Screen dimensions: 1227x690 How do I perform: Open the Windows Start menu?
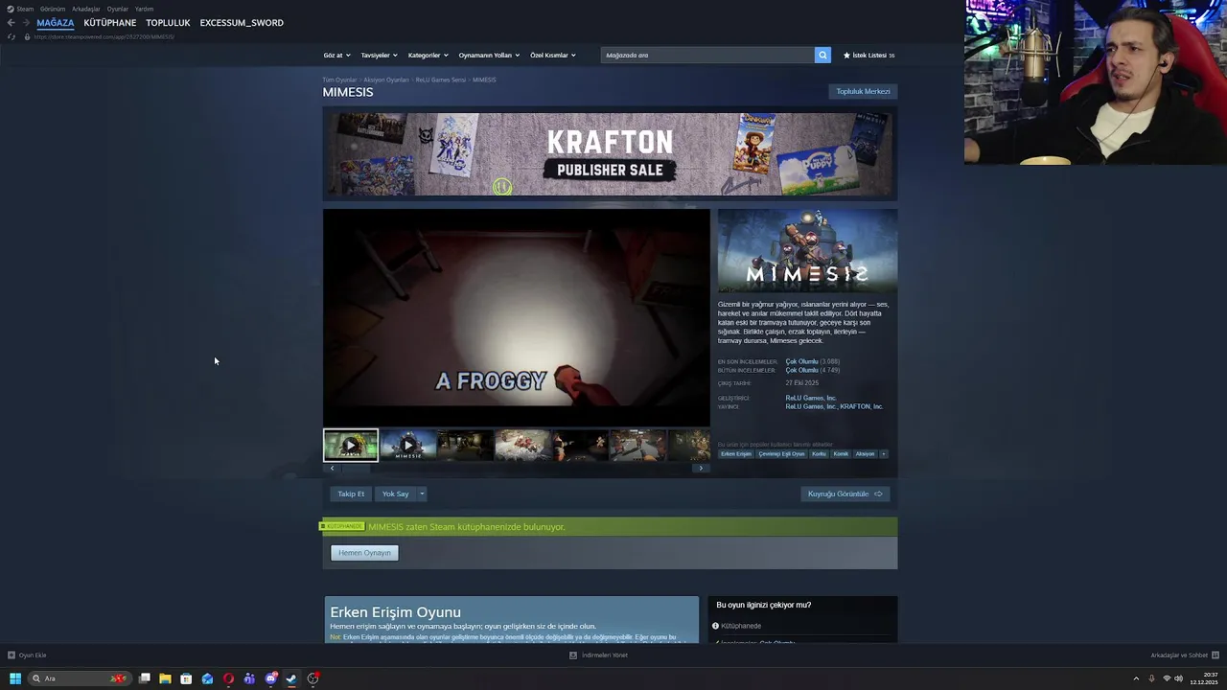[x=14, y=678]
